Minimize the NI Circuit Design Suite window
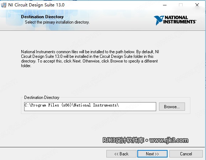The width and height of the screenshot is (206, 160). pos(165,5)
